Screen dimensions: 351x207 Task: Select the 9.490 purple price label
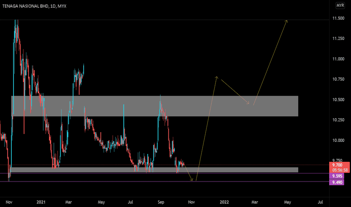click(x=337, y=182)
